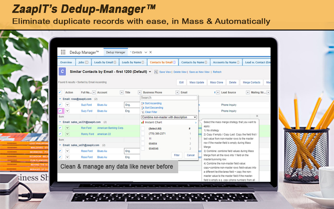334x209 pixels.
Task: Check the 654654 filter value checkbox
Action: click(x=143, y=143)
